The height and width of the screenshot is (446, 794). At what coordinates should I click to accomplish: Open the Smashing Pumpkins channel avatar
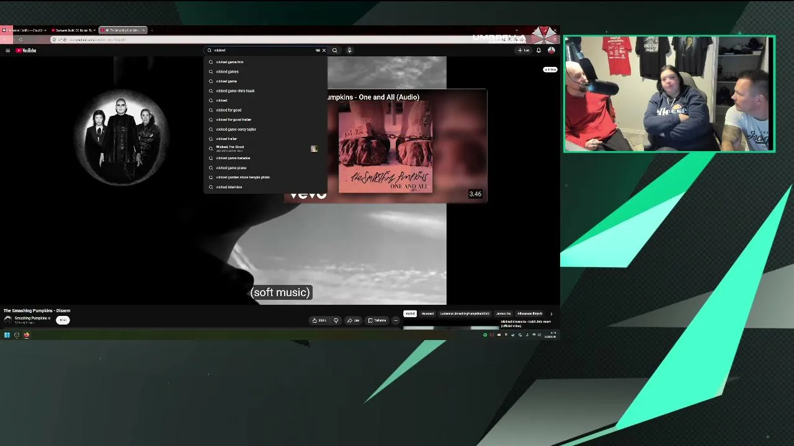8,320
